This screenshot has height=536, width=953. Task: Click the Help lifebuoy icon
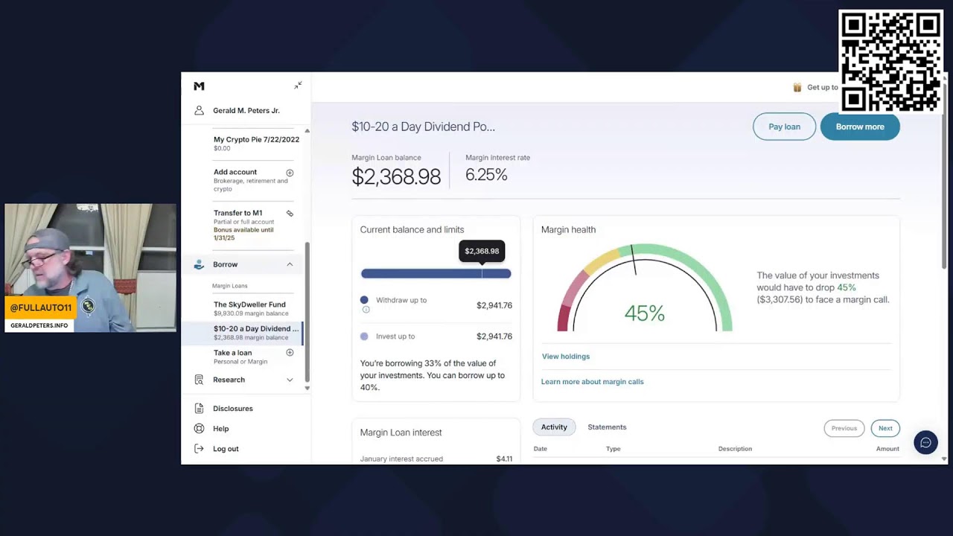point(199,429)
